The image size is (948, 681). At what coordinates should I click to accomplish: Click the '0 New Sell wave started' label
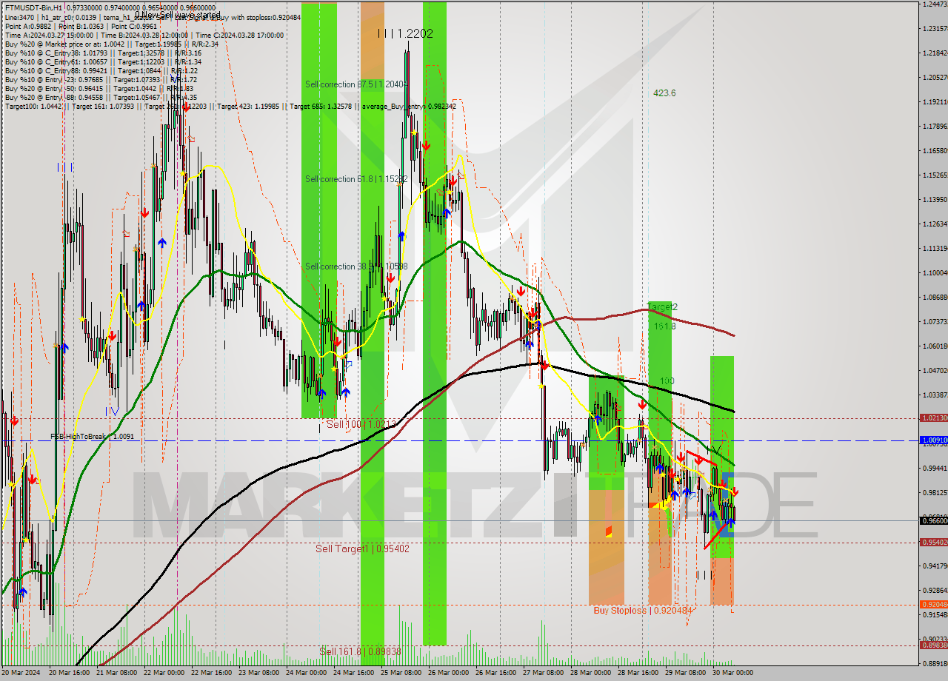[178, 15]
